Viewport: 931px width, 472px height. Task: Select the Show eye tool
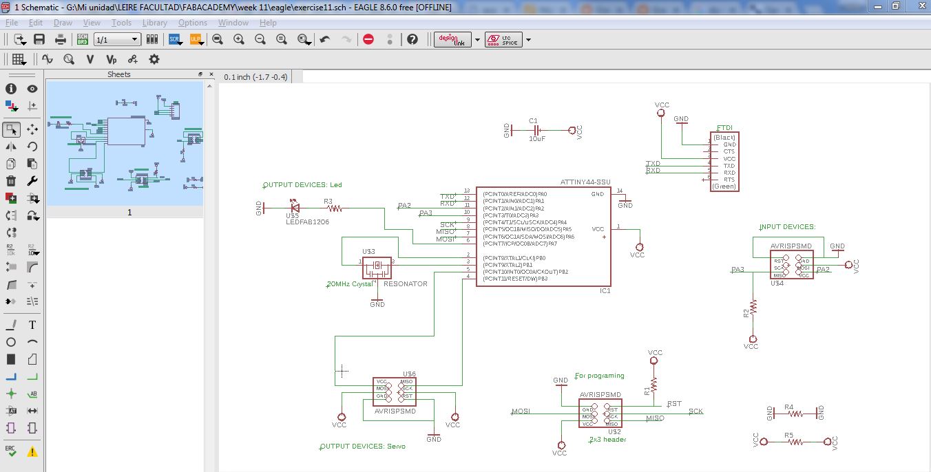[x=32, y=89]
